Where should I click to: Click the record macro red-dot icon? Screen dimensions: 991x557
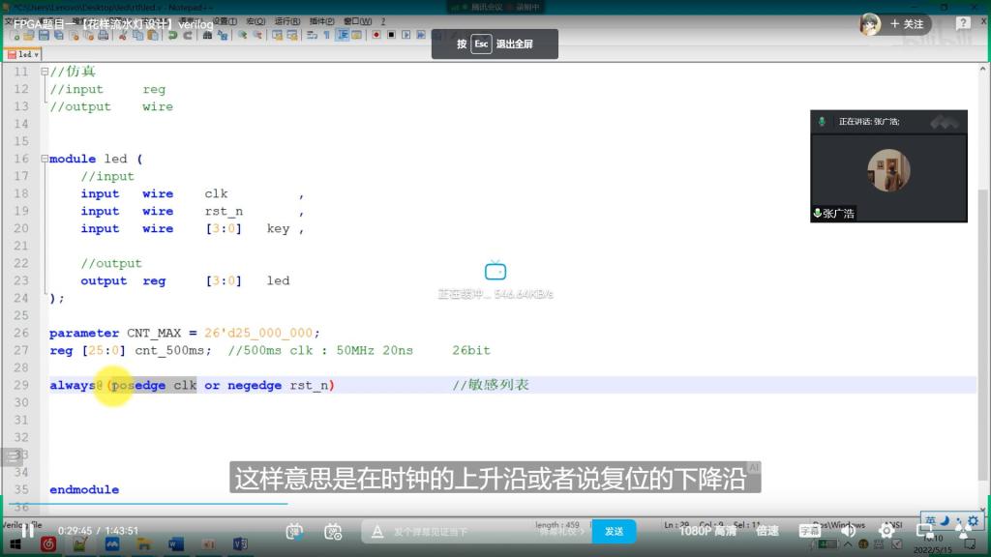click(375, 35)
